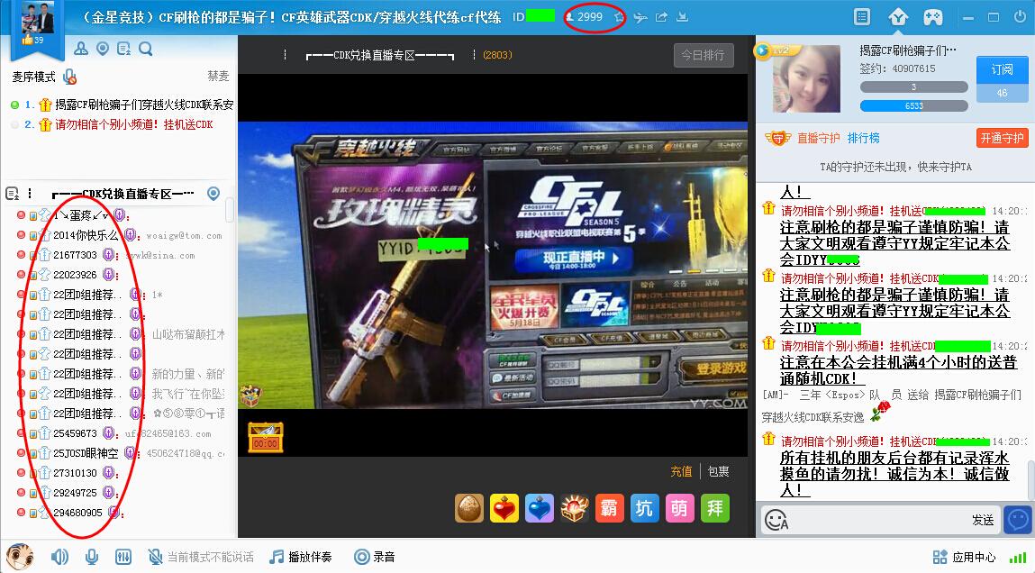
Task: Open the search magnifier in left toolbar
Action: tap(146, 48)
